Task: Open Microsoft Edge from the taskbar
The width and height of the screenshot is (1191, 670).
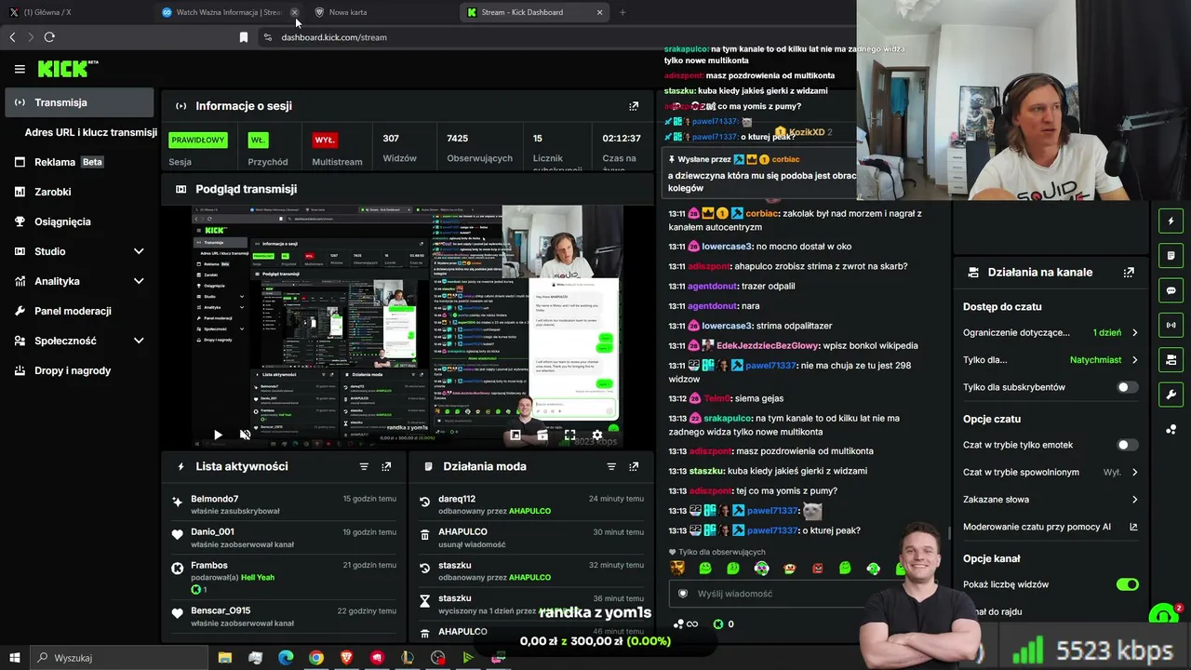Action: (x=286, y=658)
